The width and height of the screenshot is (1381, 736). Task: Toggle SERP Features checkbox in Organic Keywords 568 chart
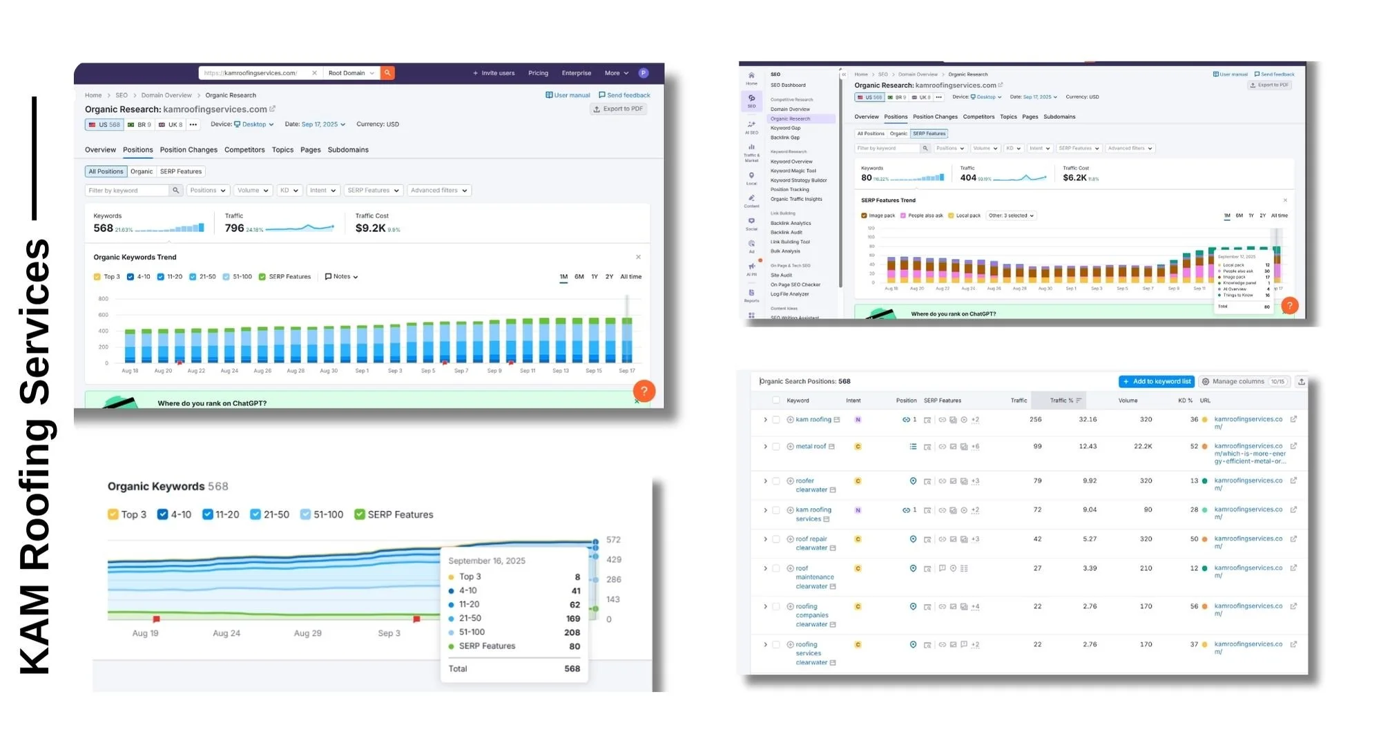(359, 514)
